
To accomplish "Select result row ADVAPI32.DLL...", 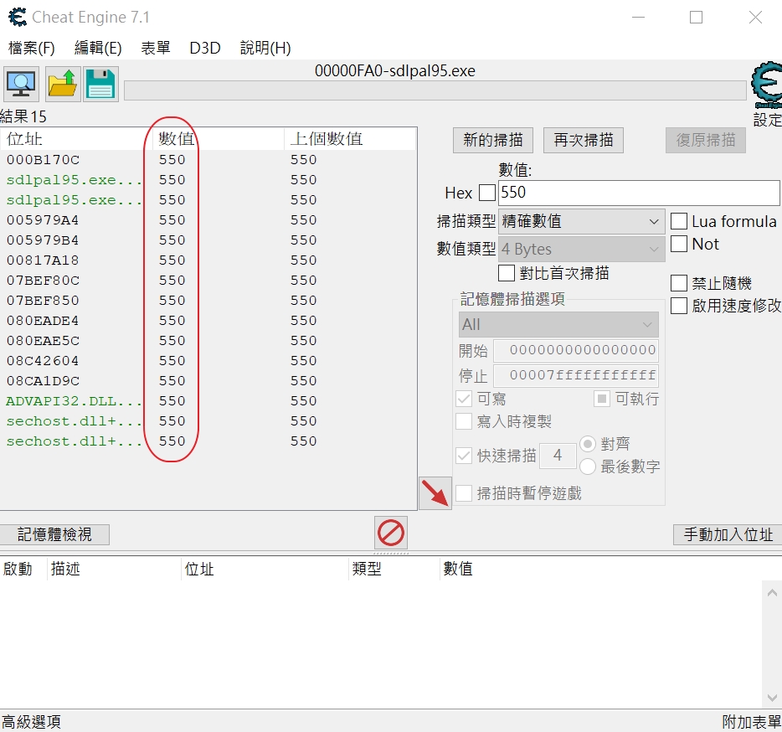I will 208,400.
